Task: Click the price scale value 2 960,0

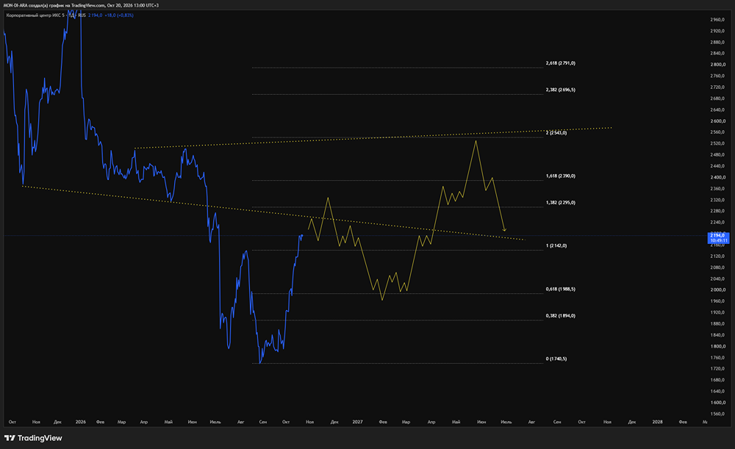Action: pyautogui.click(x=717, y=20)
